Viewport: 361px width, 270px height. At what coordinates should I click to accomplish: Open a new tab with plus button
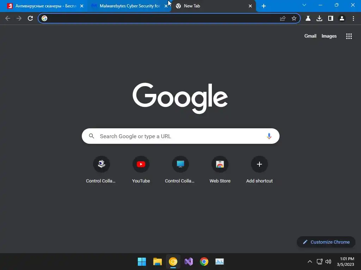[x=264, y=6]
